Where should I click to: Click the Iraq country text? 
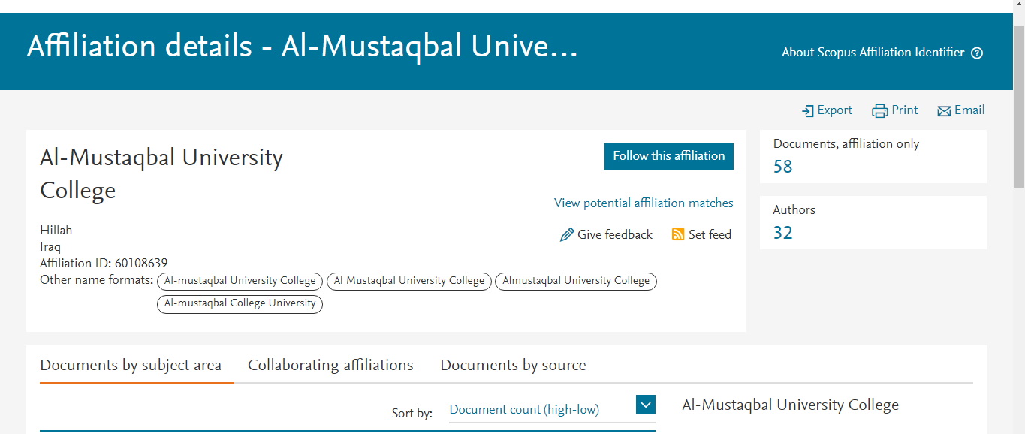(x=50, y=247)
